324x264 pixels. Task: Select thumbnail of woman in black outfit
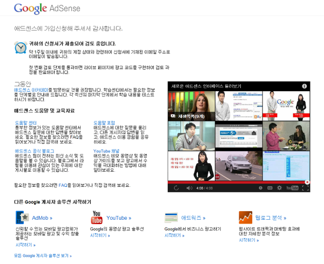click(191, 166)
